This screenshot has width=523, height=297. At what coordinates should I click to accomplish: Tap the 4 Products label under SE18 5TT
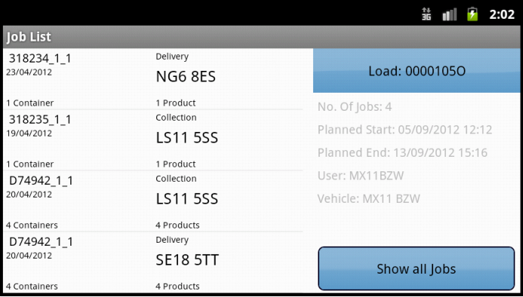[x=177, y=286]
